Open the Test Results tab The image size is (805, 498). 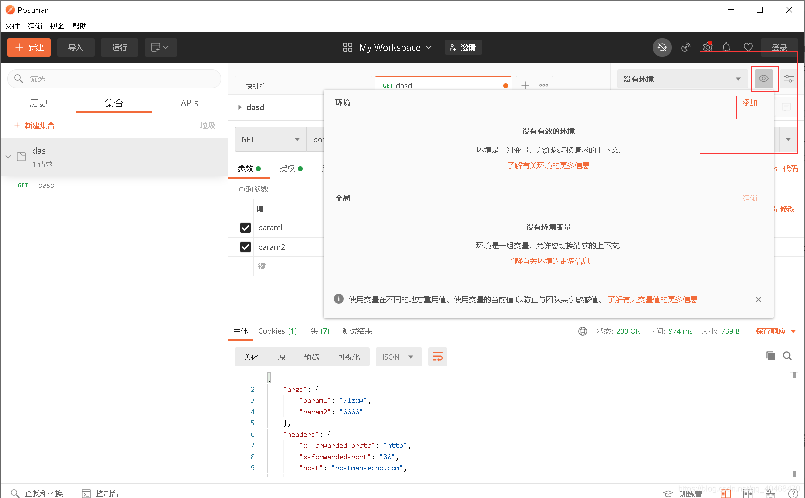(x=357, y=331)
